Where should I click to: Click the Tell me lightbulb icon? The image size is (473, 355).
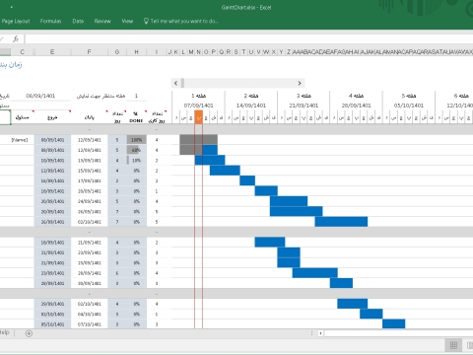(x=147, y=21)
